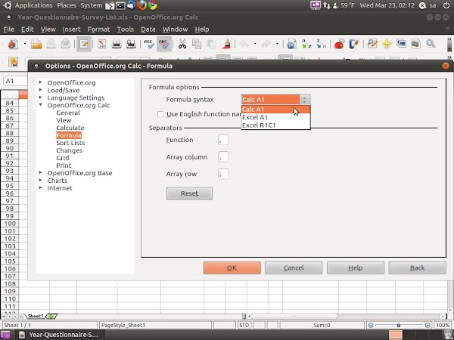The height and width of the screenshot is (340, 454).
Task: Toggle the Edit File toolbar icon
Action: tap(84, 45)
